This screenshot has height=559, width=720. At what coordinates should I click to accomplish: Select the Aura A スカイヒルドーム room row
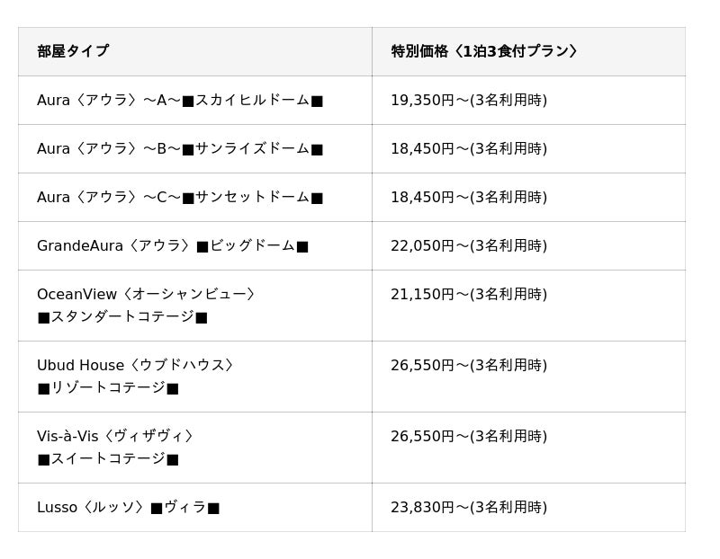pyautogui.click(x=180, y=100)
